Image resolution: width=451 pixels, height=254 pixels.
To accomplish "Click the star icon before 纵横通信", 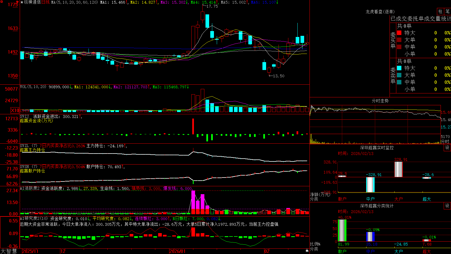I will pyautogui.click(x=22, y=2).
